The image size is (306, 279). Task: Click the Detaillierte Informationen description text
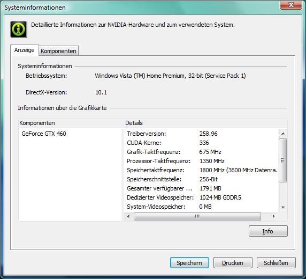[x=133, y=25]
